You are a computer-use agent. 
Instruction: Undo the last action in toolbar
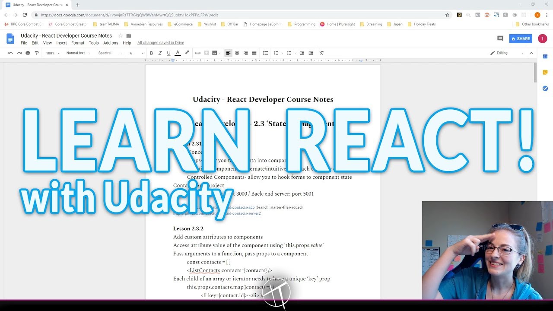pyautogui.click(x=10, y=53)
